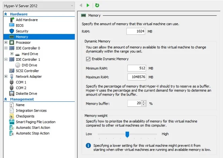Collapse the Hardware section header

[6, 14]
